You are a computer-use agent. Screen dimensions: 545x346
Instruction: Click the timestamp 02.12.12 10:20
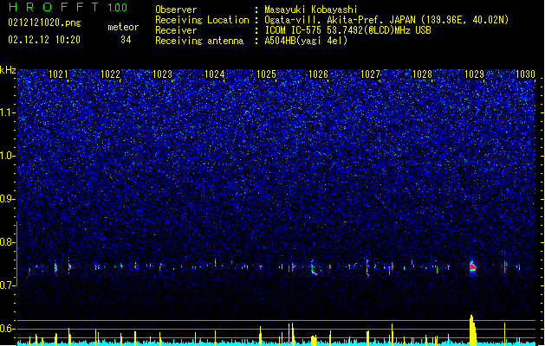pos(44,40)
